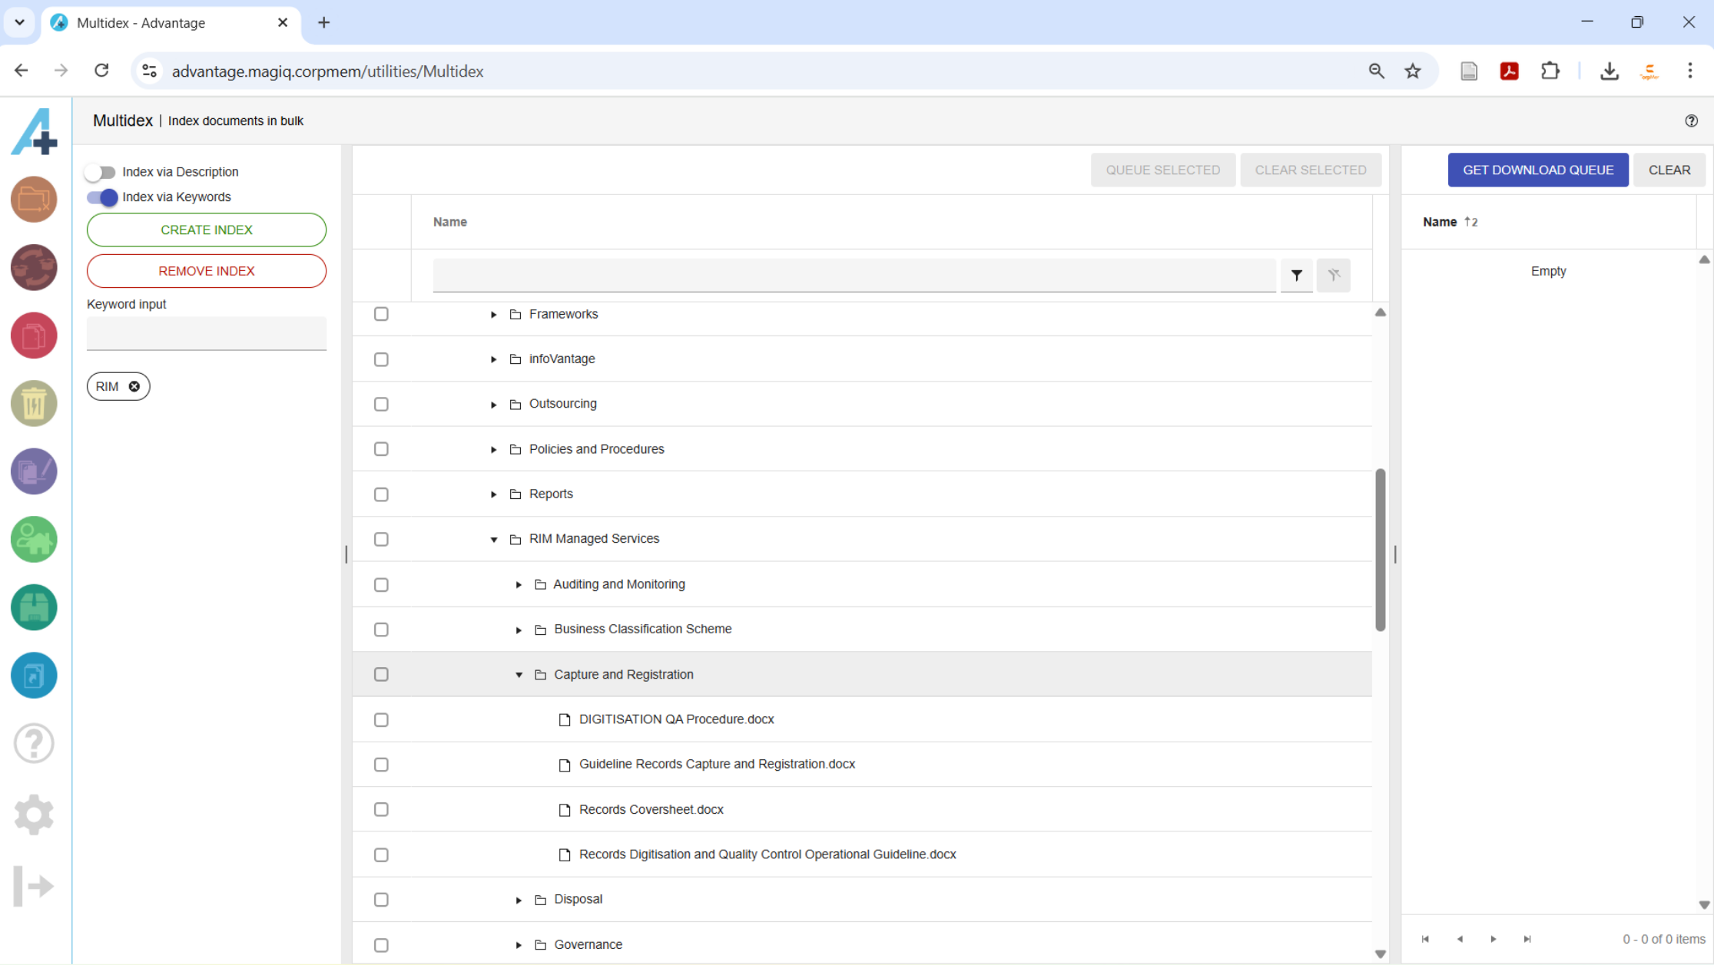Check the RIM Managed Services checkbox

point(381,539)
